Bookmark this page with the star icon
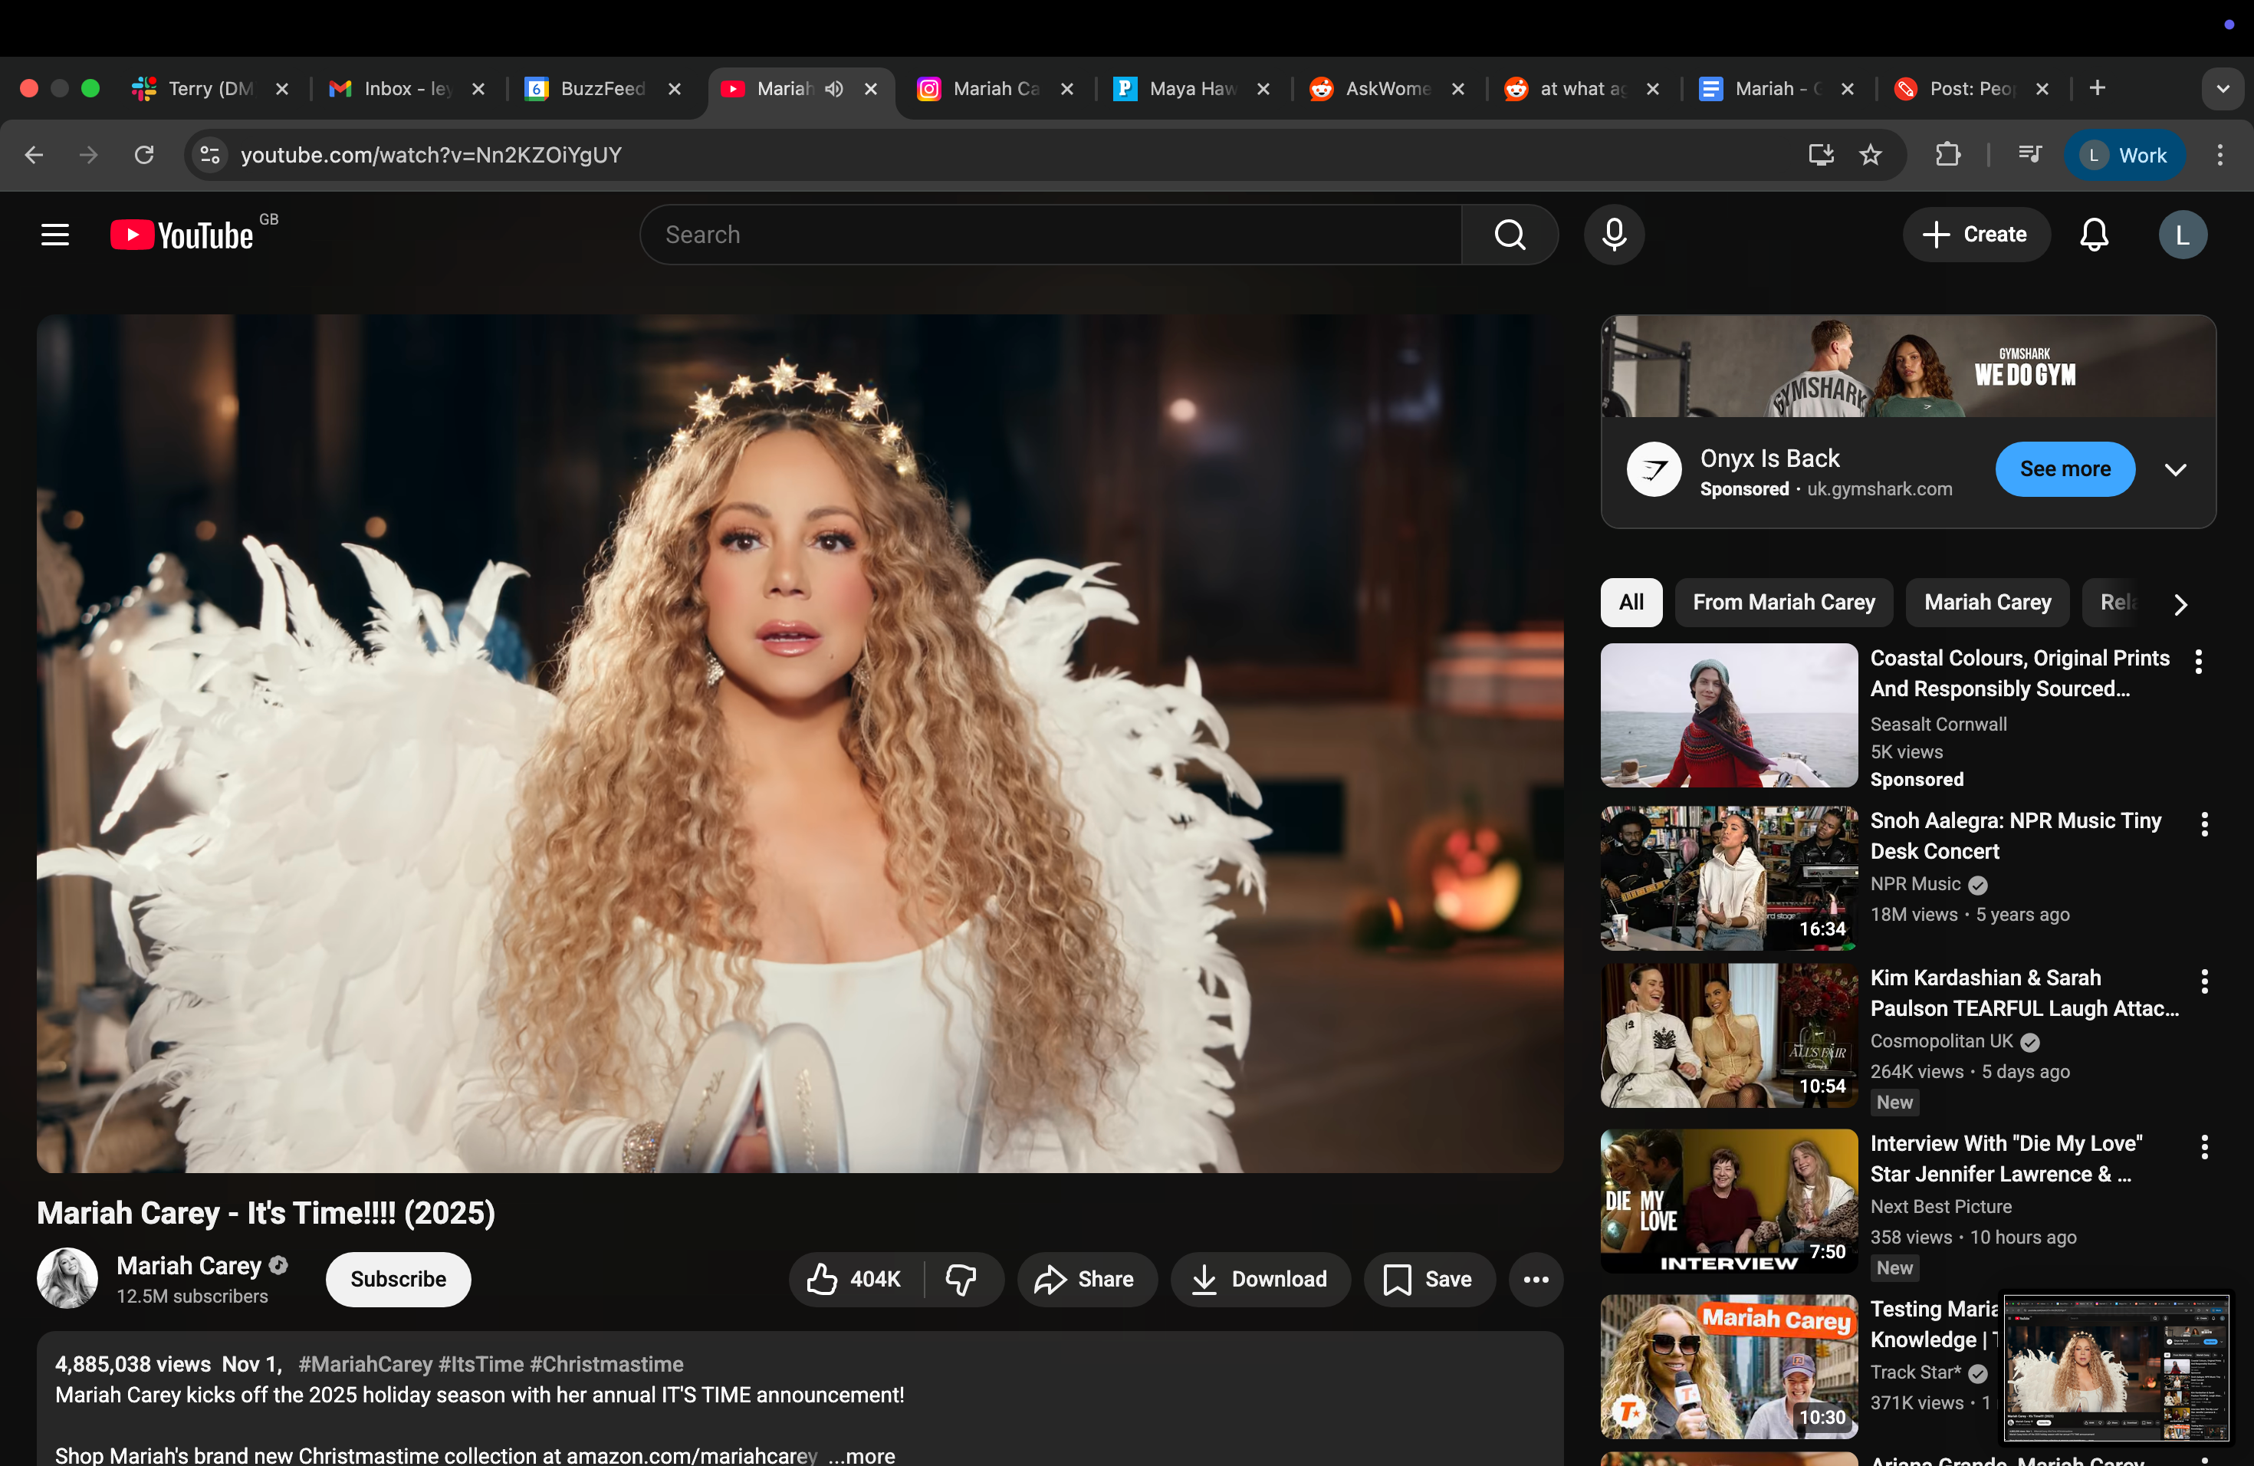The height and width of the screenshot is (1466, 2254). pyautogui.click(x=1869, y=154)
